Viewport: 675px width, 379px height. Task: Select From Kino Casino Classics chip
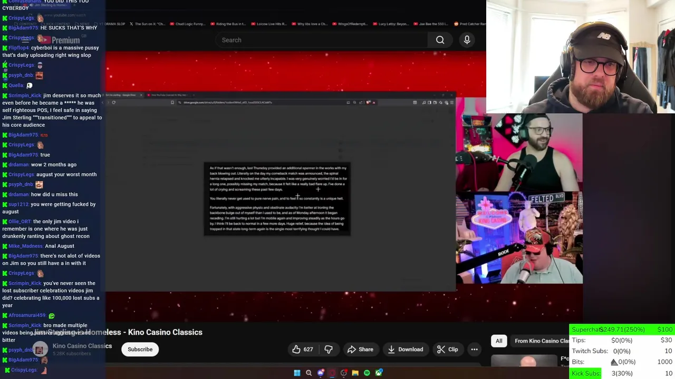[542, 341]
